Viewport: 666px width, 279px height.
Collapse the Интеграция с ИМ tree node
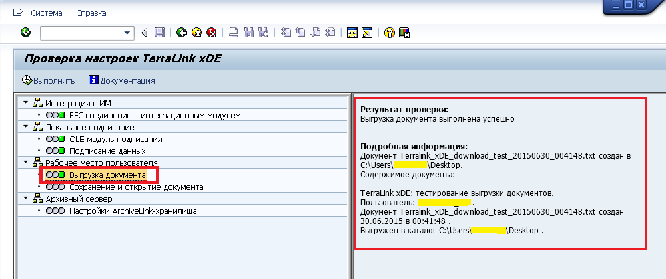click(x=26, y=103)
